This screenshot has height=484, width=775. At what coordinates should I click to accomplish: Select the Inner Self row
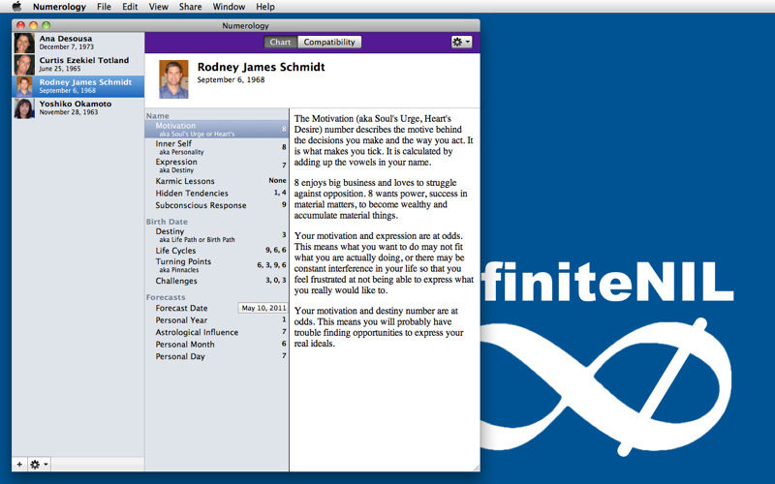[216, 147]
